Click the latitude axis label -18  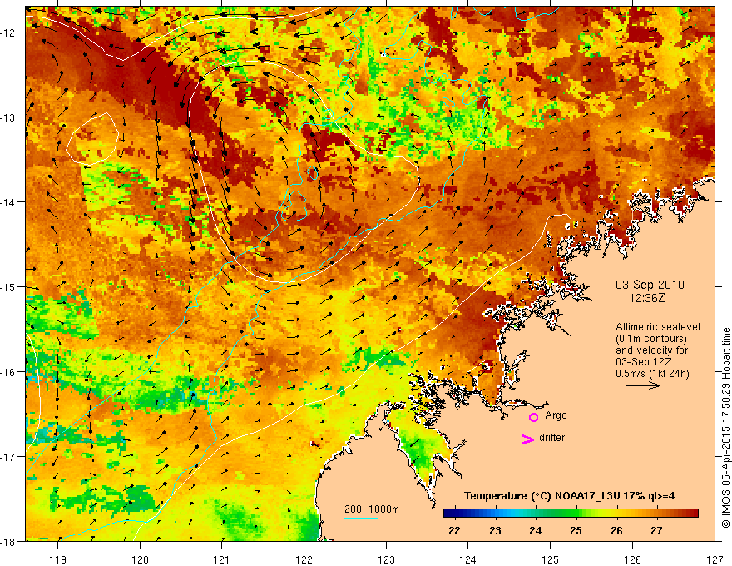[x=8, y=542]
